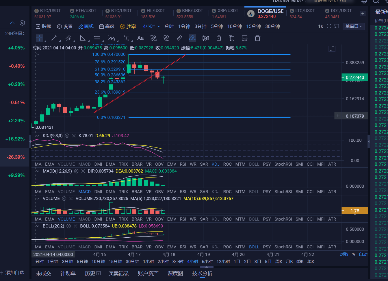
Task: Click the up chevron in left sidebar
Action: pyautogui.click(x=12, y=23)
